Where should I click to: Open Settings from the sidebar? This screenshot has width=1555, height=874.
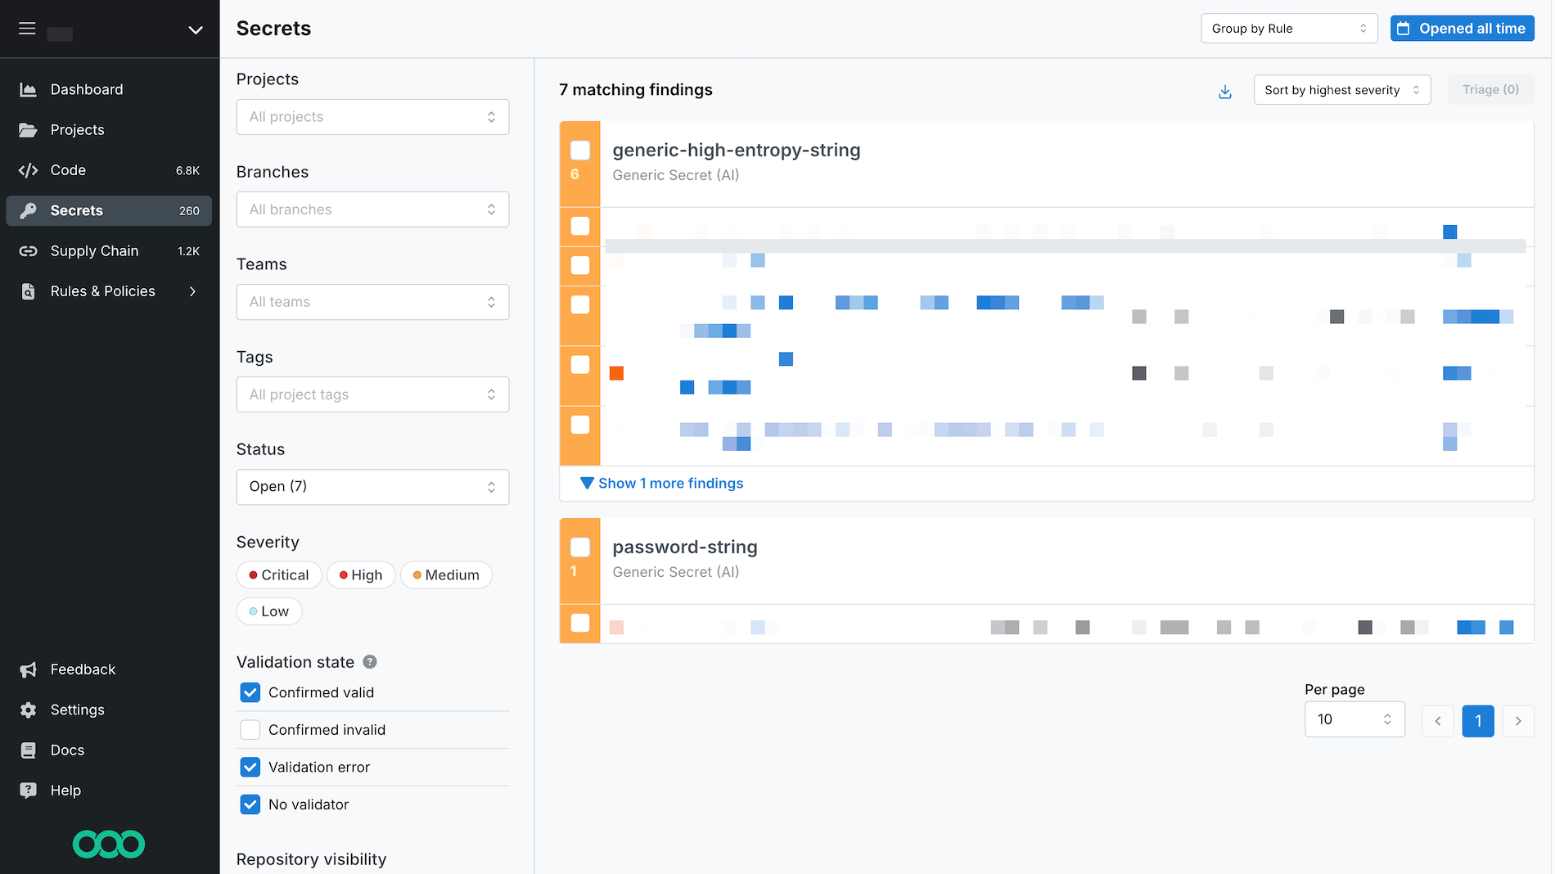pos(77,710)
